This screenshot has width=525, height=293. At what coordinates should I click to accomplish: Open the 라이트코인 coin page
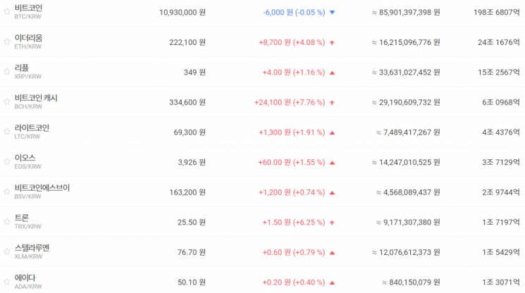coord(32,127)
